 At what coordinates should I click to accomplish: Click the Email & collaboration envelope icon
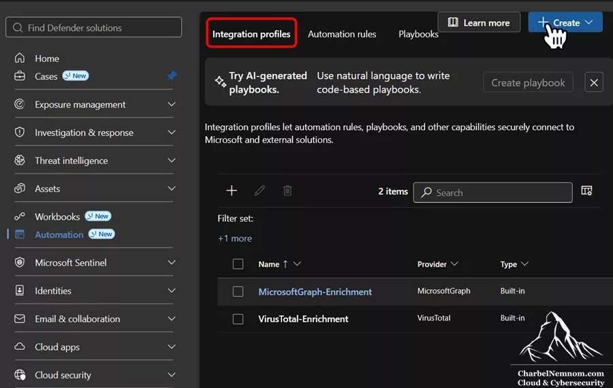[20, 319]
